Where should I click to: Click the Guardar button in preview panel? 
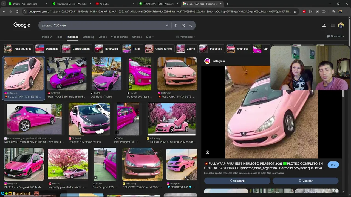click(305, 181)
